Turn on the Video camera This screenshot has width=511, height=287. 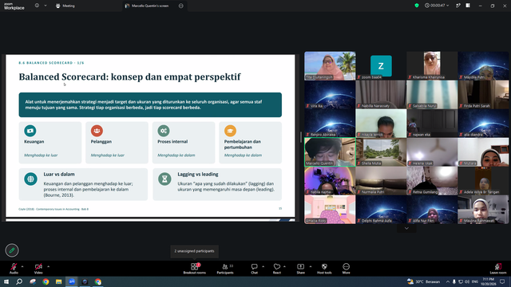click(x=38, y=269)
